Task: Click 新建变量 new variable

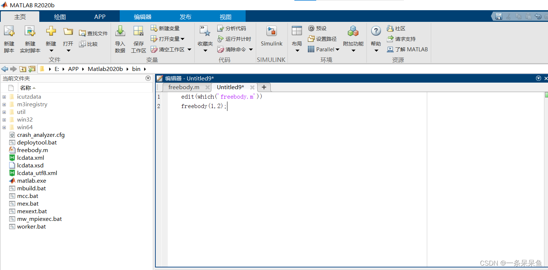Action: [x=165, y=28]
